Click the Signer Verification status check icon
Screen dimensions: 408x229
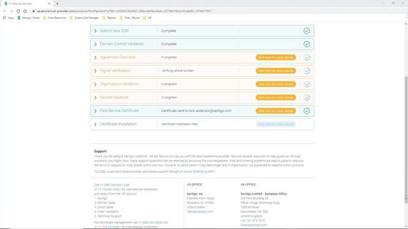(x=307, y=71)
